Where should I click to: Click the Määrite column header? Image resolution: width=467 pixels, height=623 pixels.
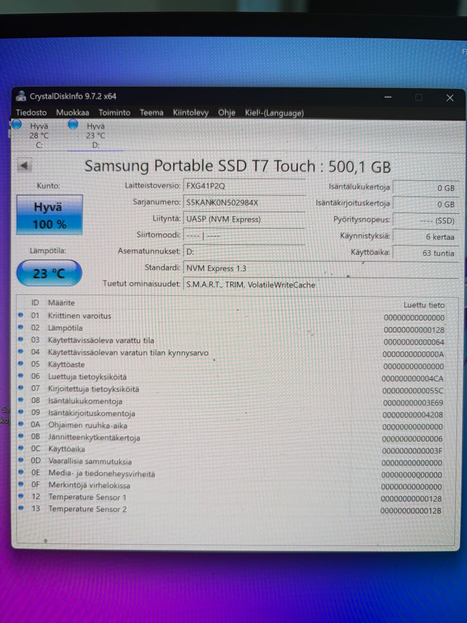[x=61, y=303]
